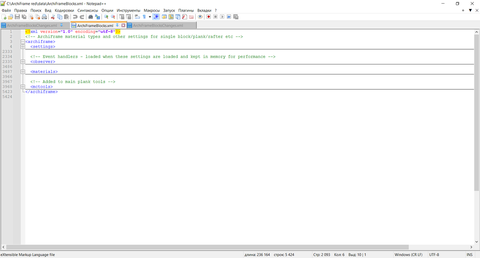Open the Folder as Workspace icon

(191, 17)
